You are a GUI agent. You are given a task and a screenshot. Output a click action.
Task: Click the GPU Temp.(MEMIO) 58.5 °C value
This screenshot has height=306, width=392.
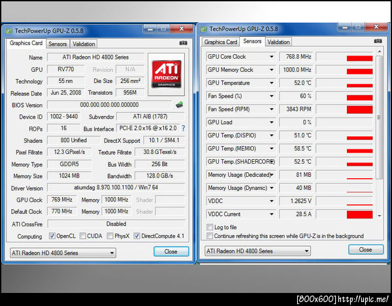[x=296, y=149]
